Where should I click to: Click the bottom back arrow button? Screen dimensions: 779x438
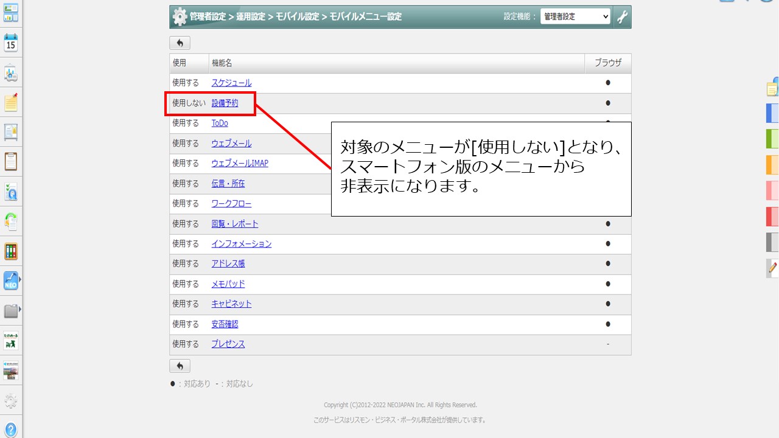[x=180, y=366]
